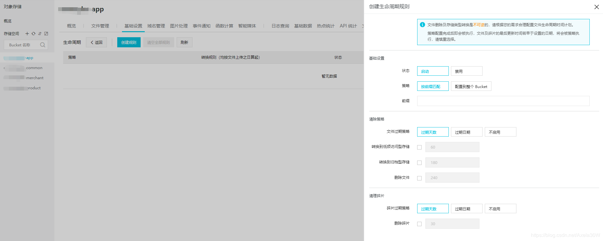Screen dimensions: 603x241
Task: Select 不启用 for 文件过期策略
Action: (x=500, y=132)
